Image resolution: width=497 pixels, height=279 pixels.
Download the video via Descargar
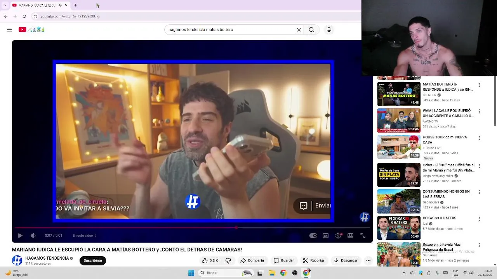point(346,260)
